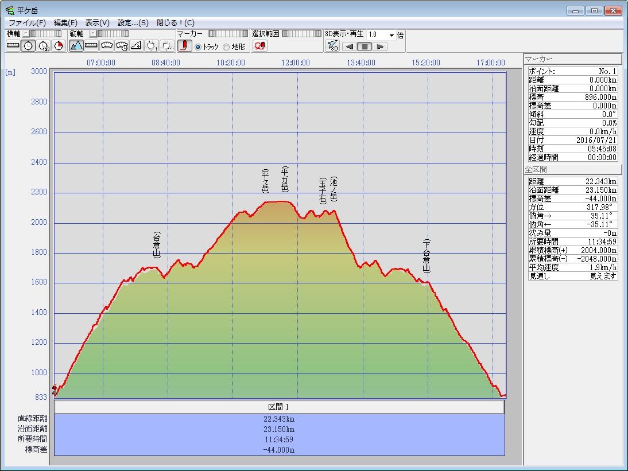Click the 累積標高(-) -2048.000m value

[x=597, y=259]
